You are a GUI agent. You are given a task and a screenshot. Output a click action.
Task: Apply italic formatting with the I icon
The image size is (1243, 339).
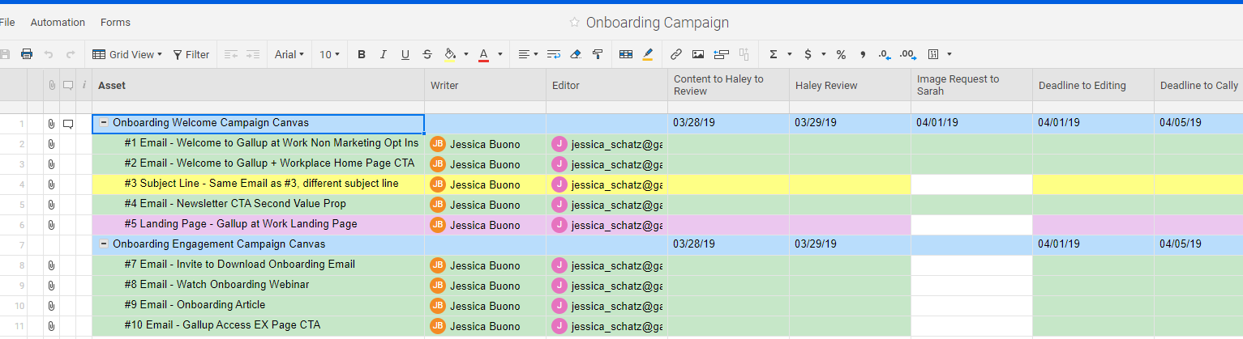pos(384,54)
